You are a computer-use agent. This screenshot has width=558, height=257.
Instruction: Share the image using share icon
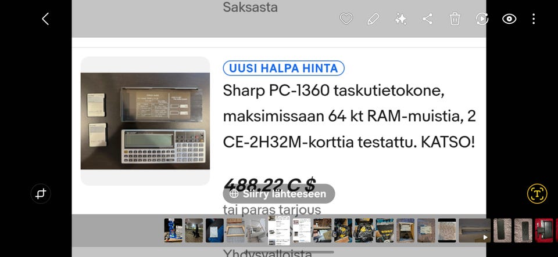(427, 19)
